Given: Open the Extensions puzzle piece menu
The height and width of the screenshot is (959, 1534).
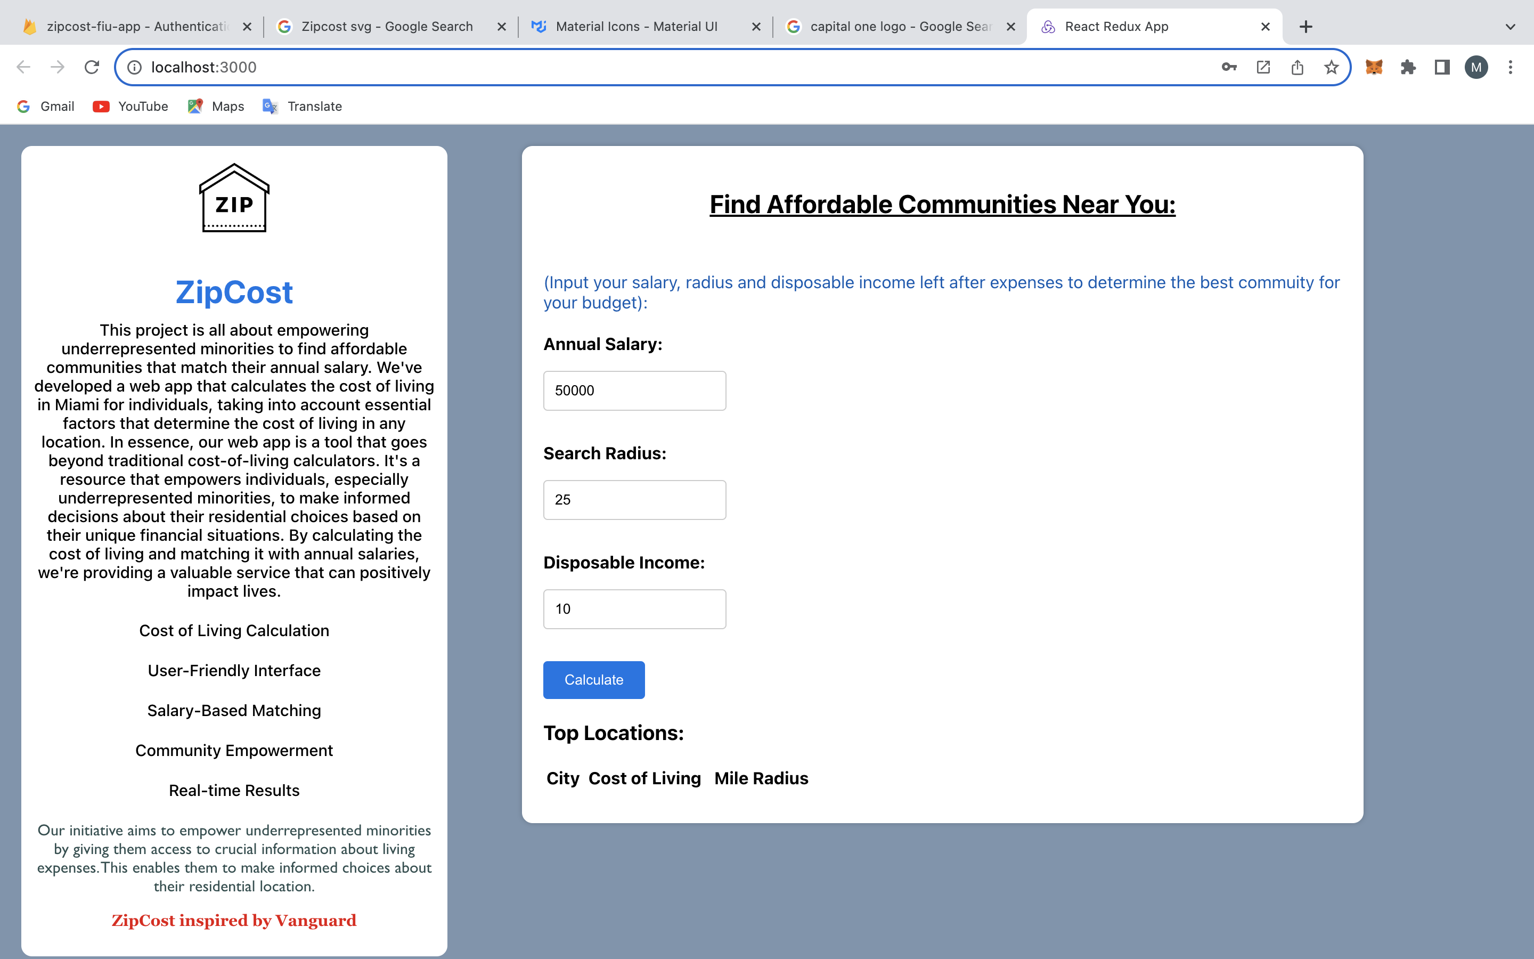Looking at the screenshot, I should click(x=1408, y=67).
